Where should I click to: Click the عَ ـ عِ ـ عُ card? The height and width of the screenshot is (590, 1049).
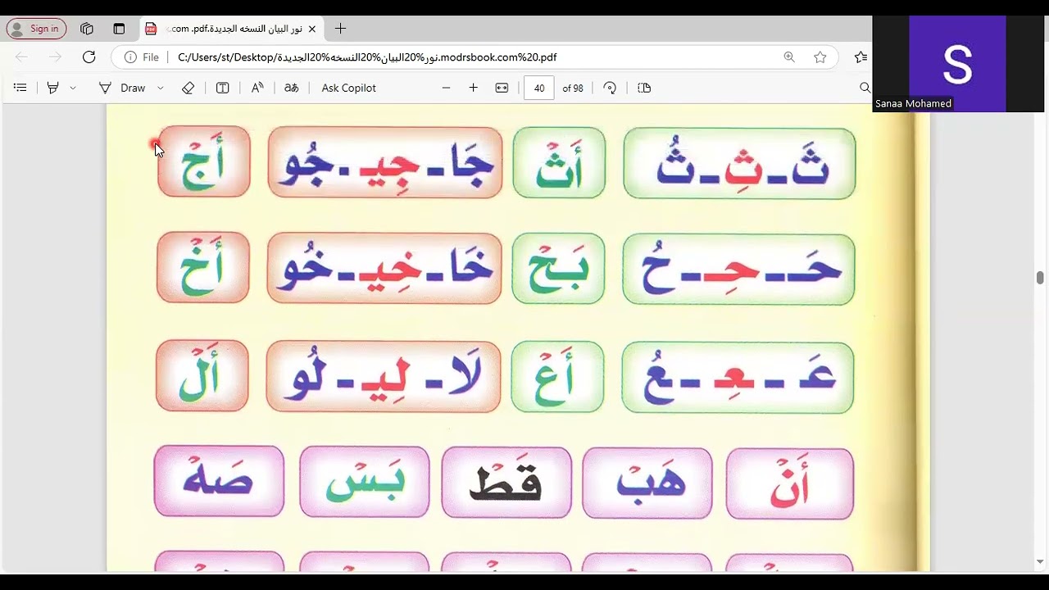click(x=738, y=378)
